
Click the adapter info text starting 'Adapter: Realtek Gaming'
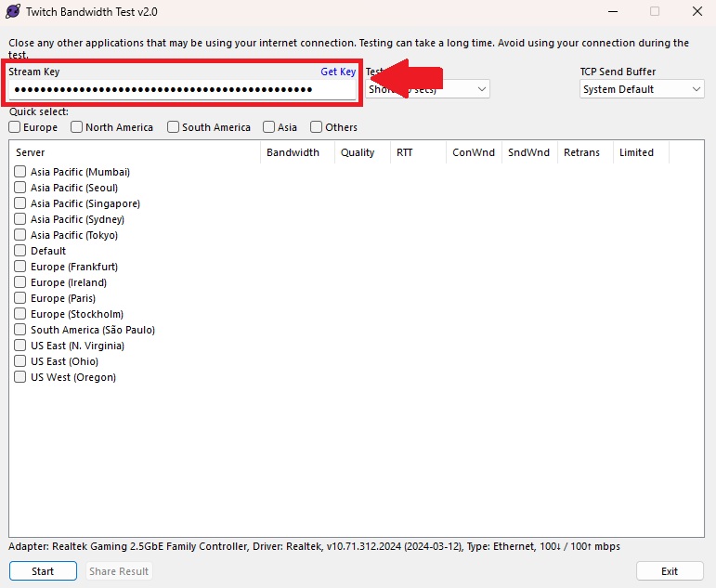pos(314,546)
